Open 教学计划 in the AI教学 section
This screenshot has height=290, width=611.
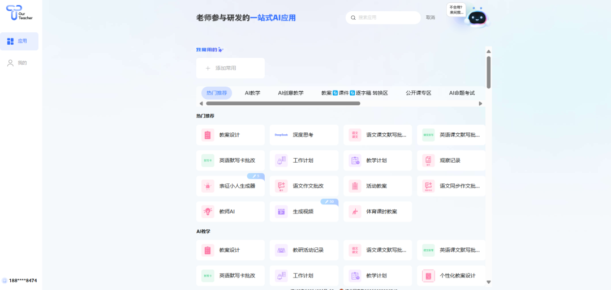377,276
